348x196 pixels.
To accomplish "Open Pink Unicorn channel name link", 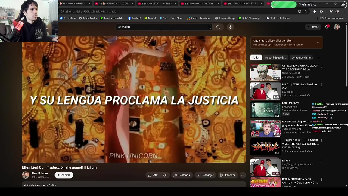I will pos(40,173).
